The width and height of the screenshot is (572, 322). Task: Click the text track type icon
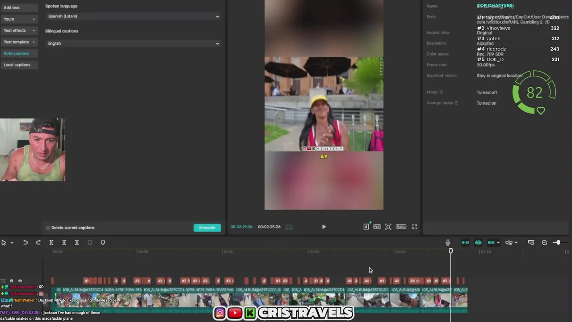4,281
